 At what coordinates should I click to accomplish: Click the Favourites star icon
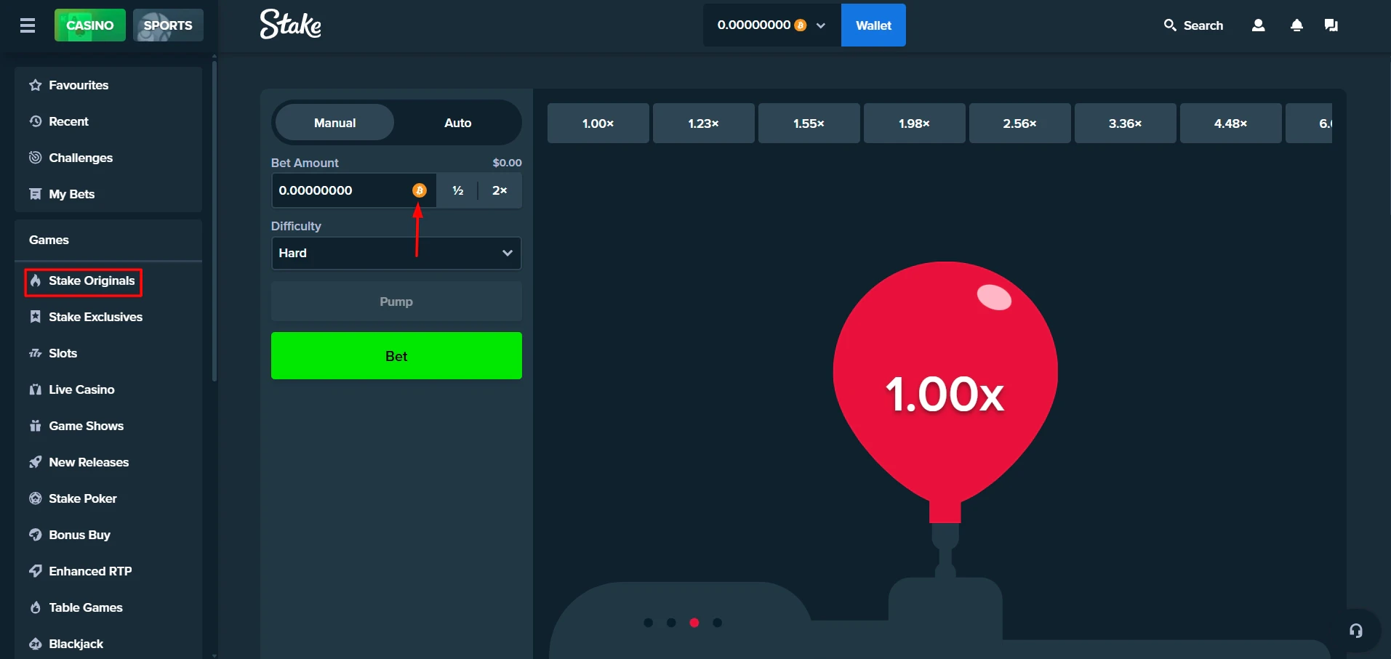pyautogui.click(x=35, y=85)
